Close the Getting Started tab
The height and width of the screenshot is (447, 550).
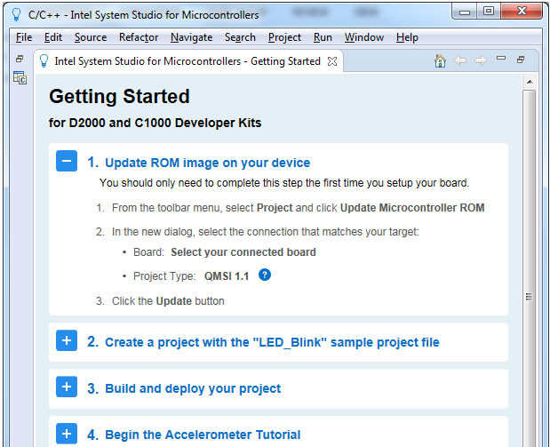[x=332, y=61]
